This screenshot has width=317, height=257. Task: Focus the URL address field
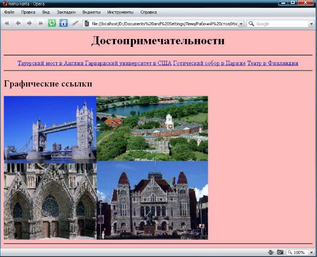point(164,24)
